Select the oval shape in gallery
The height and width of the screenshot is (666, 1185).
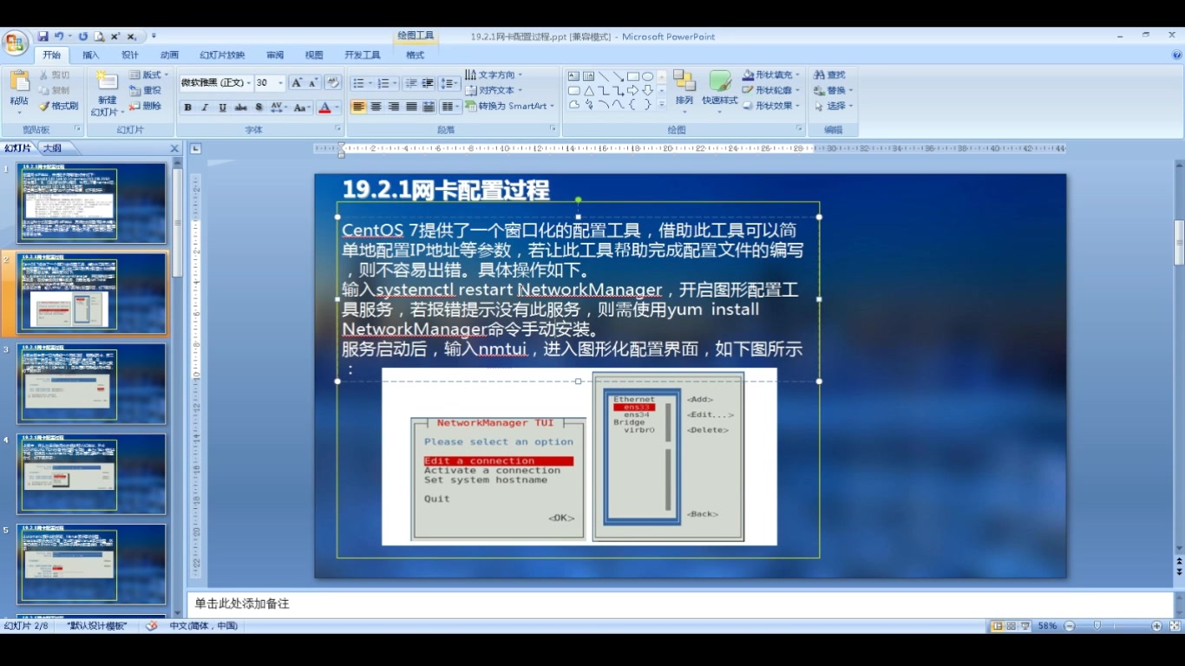647,76
